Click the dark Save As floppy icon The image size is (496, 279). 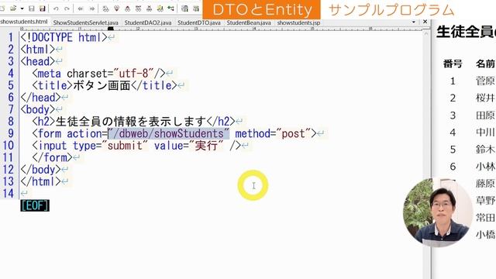42,9
